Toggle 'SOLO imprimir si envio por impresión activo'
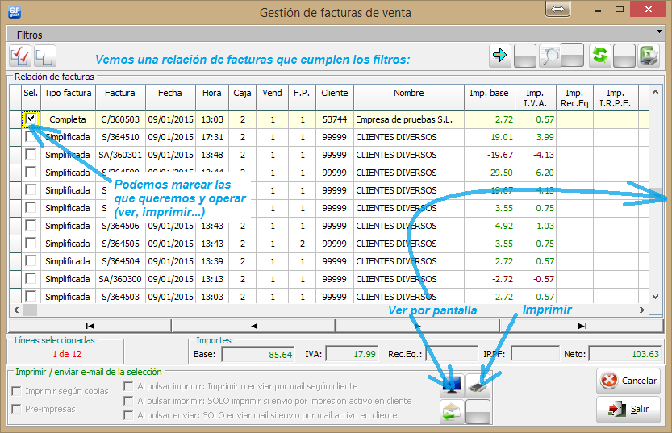The image size is (672, 433). tap(128, 401)
